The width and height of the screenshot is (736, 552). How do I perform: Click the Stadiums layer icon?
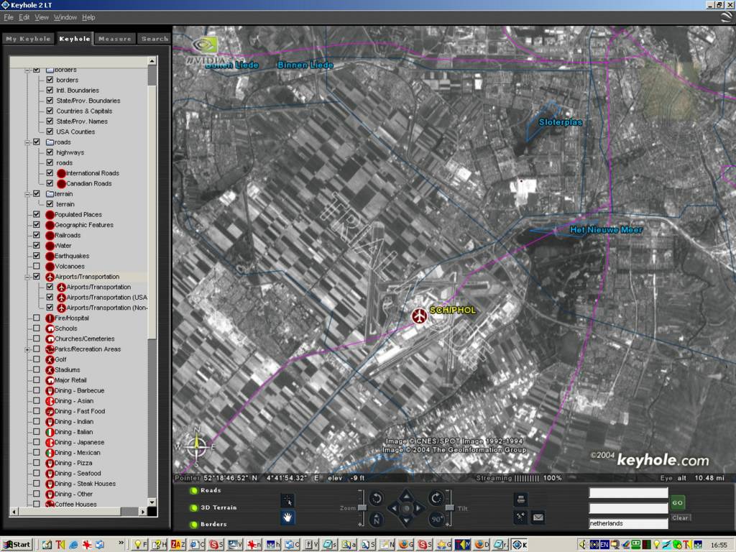(50, 370)
